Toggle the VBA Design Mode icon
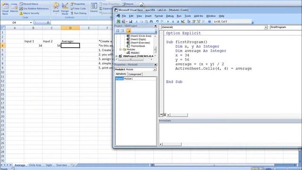This screenshot has width=302, height=170. [x=183, y=22]
